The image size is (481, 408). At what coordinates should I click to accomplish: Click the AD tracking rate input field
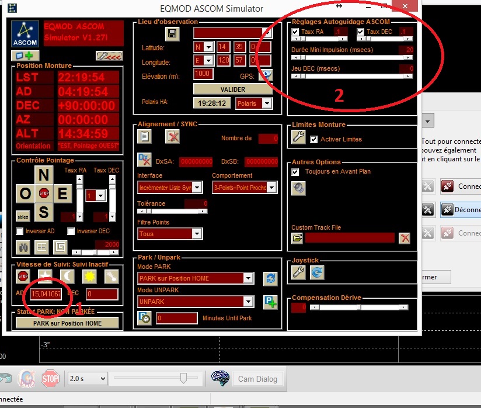[46, 294]
